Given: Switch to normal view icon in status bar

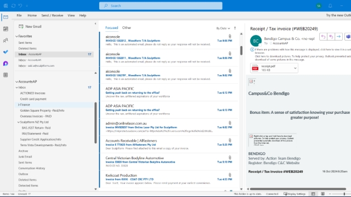Looking at the screenshot, I should pyautogui.click(x=313, y=194).
